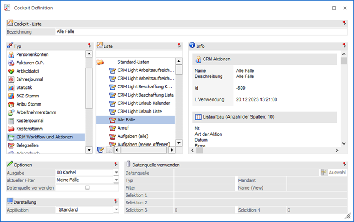354x222 pixels.
Task: Expand the Applikation dropdown
Action: [116, 210]
